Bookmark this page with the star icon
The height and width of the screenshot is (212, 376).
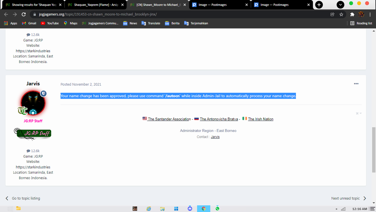[341, 14]
